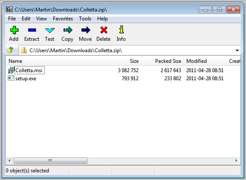Click the red Delete X icon
Image resolution: width=246 pixels, height=180 pixels.
104,30
